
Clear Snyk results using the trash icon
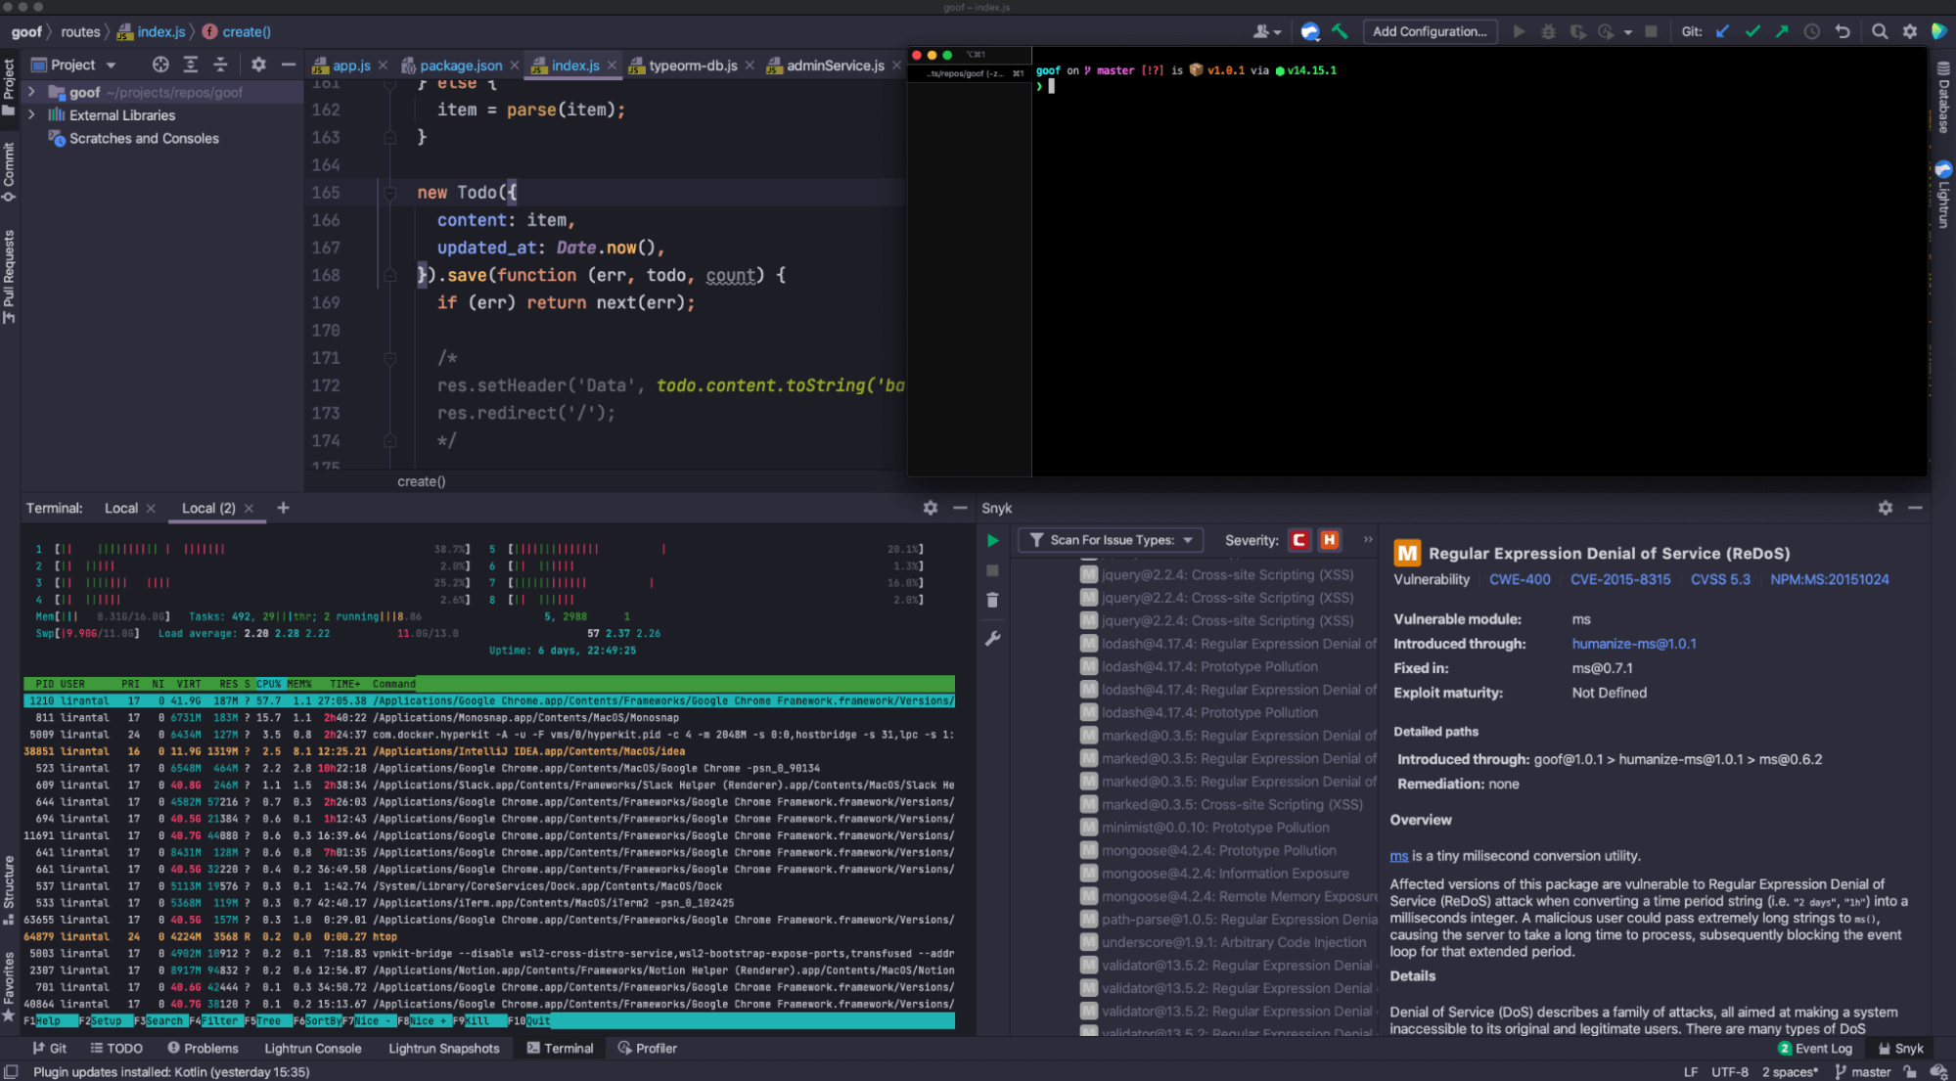[x=992, y=600]
